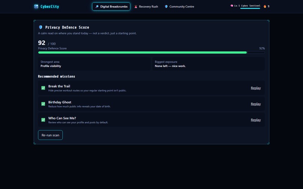Click the flame streak icon

[x=265, y=6]
